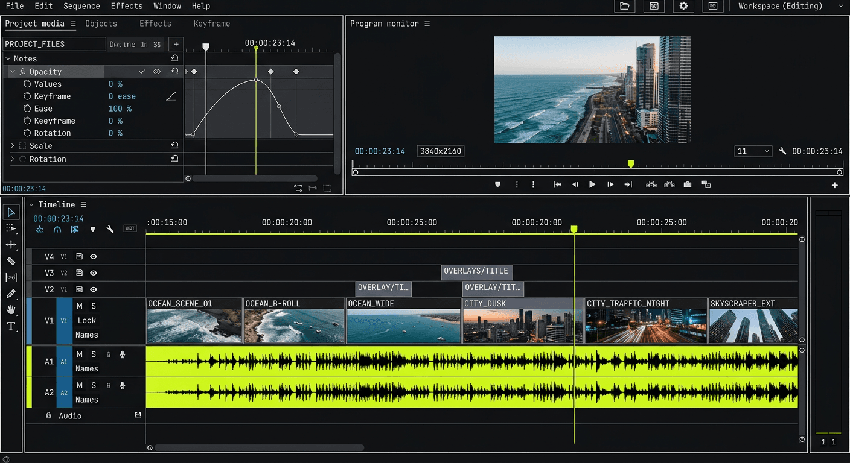Open the playback resolution dropdown showing 11
This screenshot has height=463, width=850.
pyautogui.click(x=753, y=151)
